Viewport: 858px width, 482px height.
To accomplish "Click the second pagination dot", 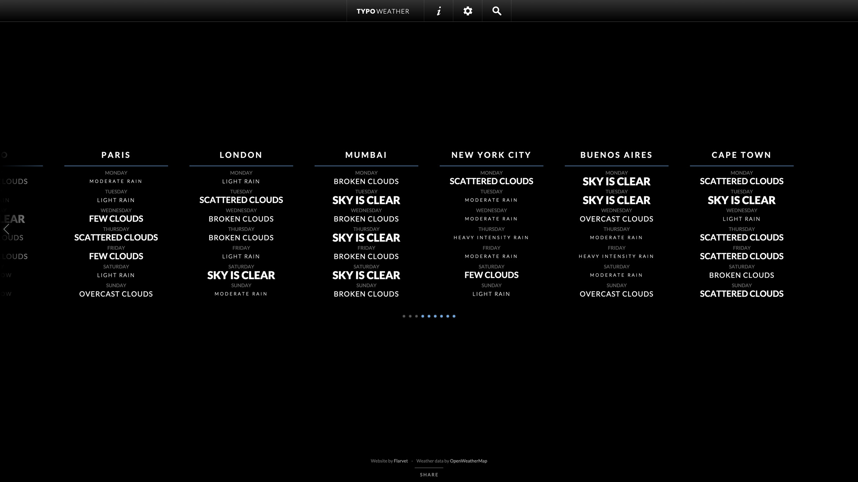I will [410, 316].
